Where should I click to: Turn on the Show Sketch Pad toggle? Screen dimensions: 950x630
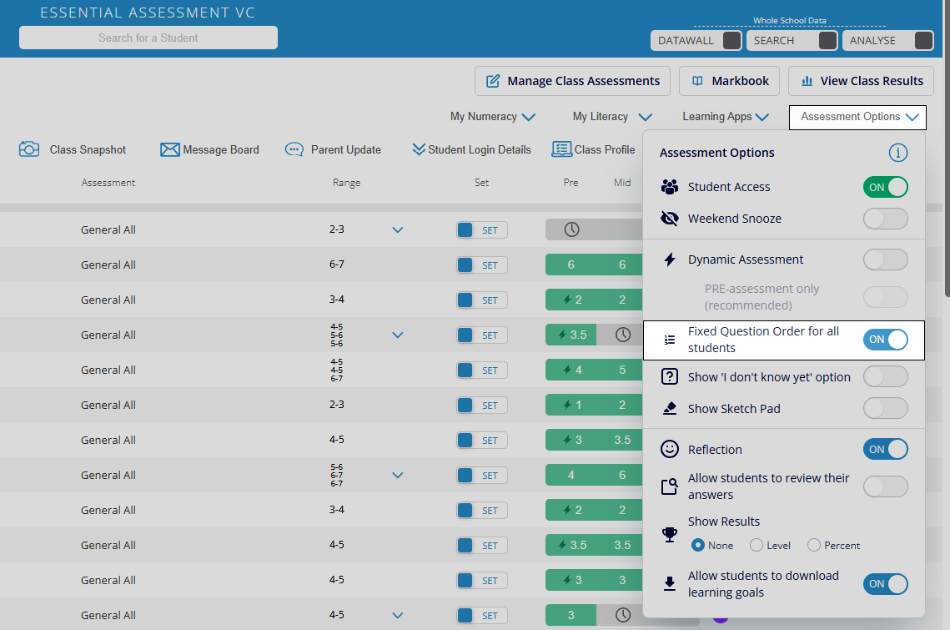pos(885,408)
